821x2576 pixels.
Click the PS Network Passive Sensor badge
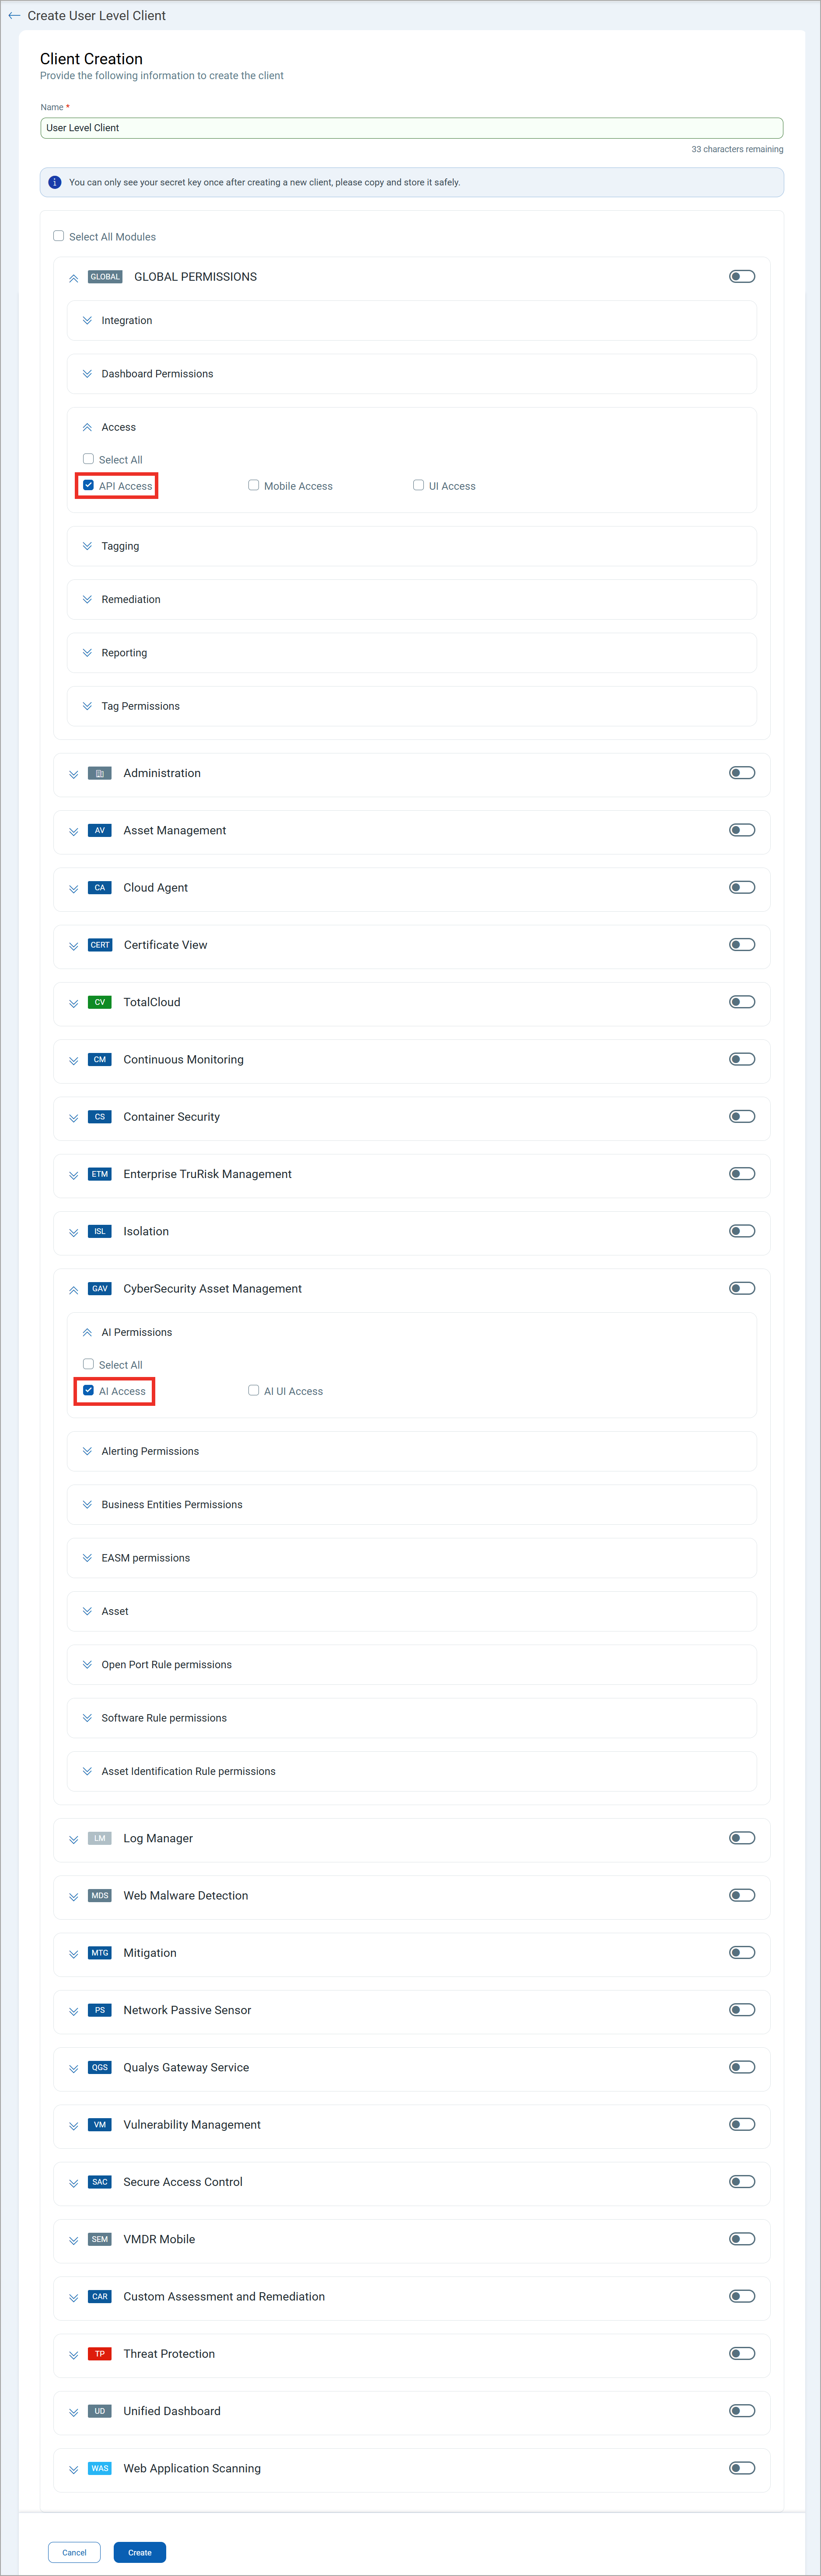[100, 2010]
